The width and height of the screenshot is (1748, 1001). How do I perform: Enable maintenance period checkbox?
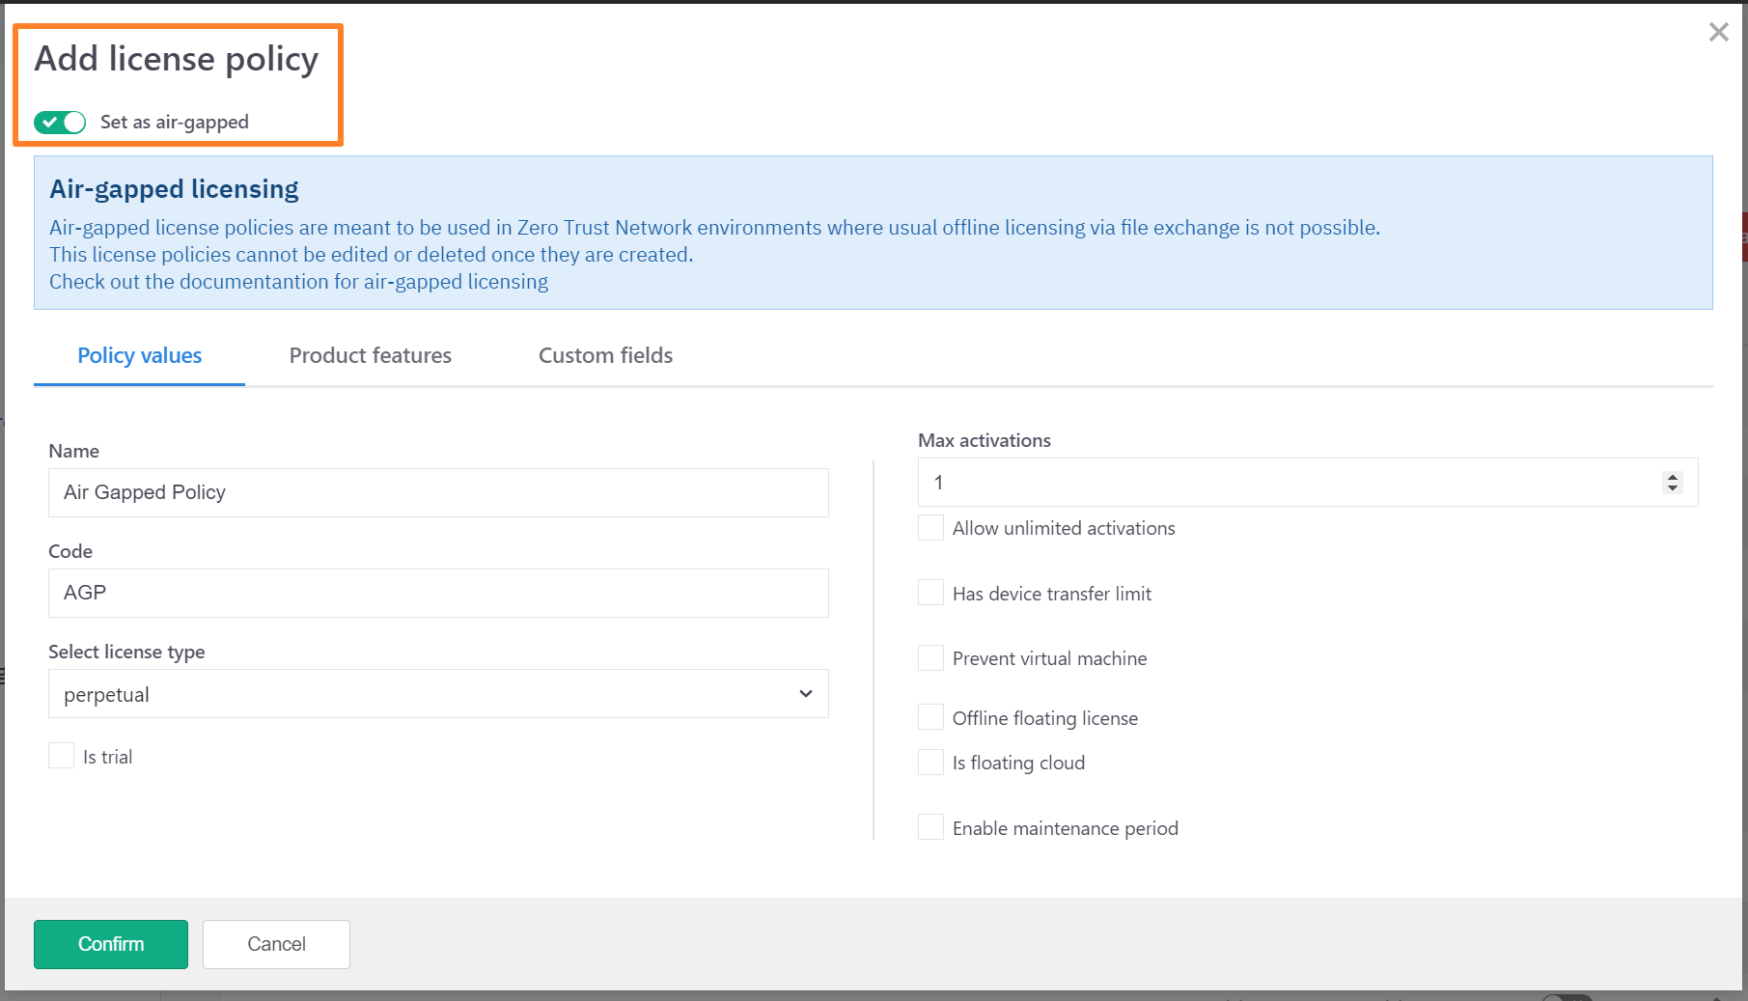pyautogui.click(x=930, y=827)
